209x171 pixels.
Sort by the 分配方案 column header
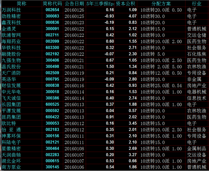tap(161, 3)
